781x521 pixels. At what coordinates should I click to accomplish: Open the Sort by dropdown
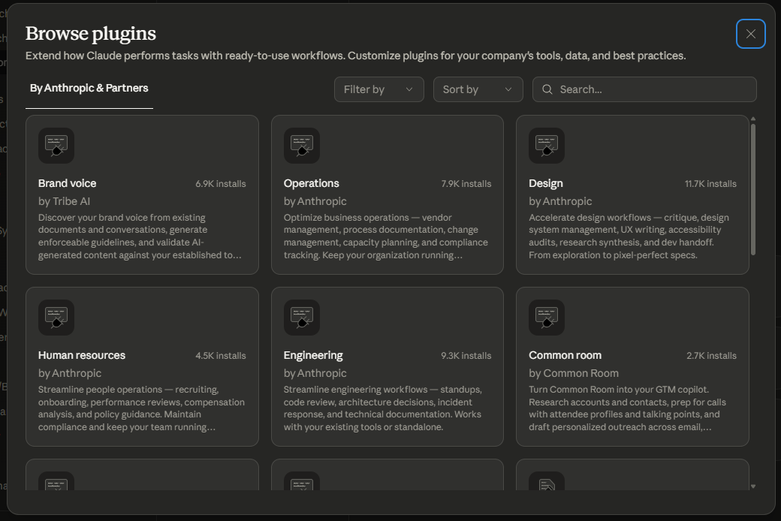[x=478, y=89]
